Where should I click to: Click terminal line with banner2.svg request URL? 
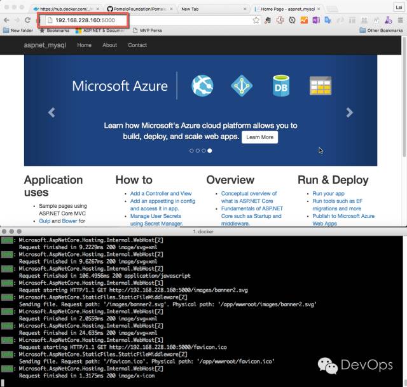point(134,290)
